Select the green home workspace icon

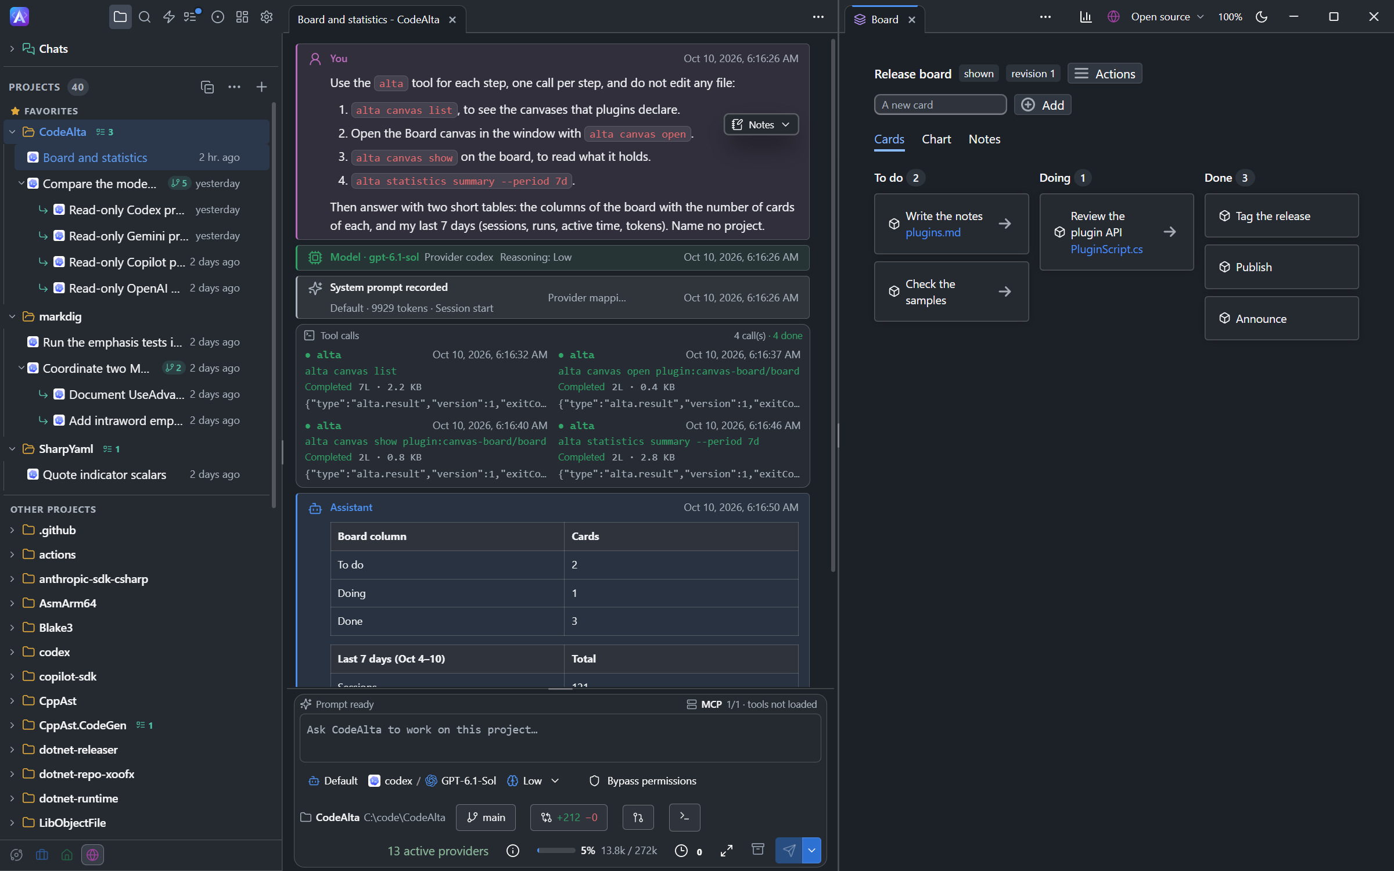[x=67, y=855]
